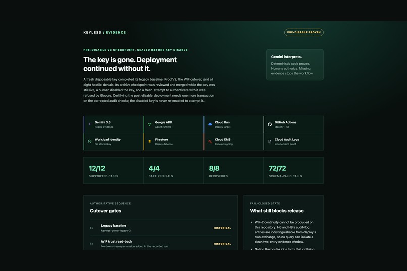
Task: Select the Cloud Run card title
Action: (x=222, y=122)
